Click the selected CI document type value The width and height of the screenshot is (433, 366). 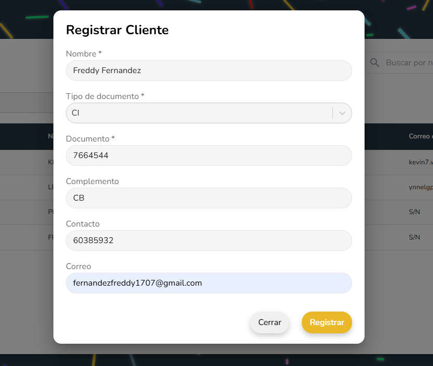click(x=76, y=113)
